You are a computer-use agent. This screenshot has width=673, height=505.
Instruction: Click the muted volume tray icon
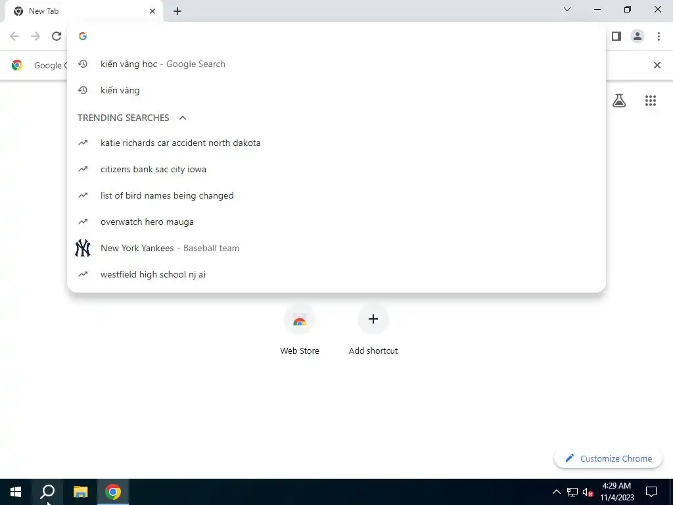[588, 492]
